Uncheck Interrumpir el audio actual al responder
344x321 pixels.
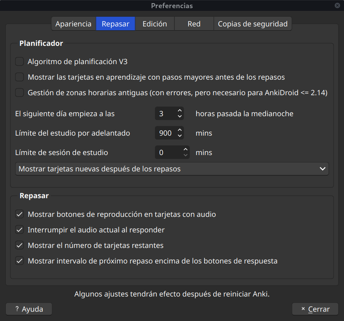point(19,230)
